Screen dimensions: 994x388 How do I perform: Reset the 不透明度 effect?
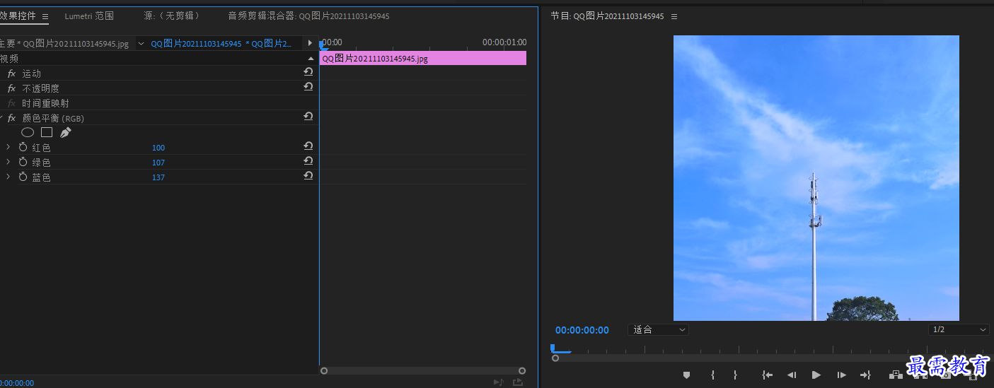coord(308,86)
